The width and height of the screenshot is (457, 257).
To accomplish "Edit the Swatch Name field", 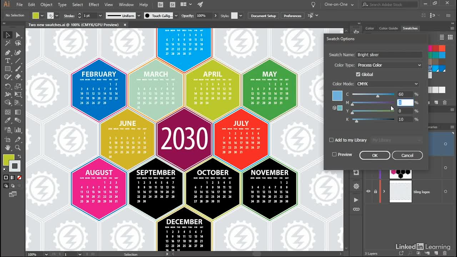I will (x=389, y=55).
